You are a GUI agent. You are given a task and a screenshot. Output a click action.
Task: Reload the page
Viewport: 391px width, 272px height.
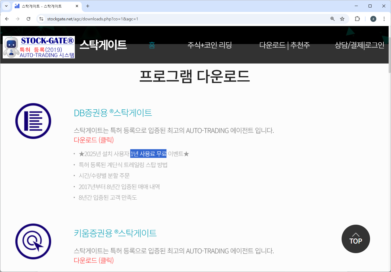28,19
